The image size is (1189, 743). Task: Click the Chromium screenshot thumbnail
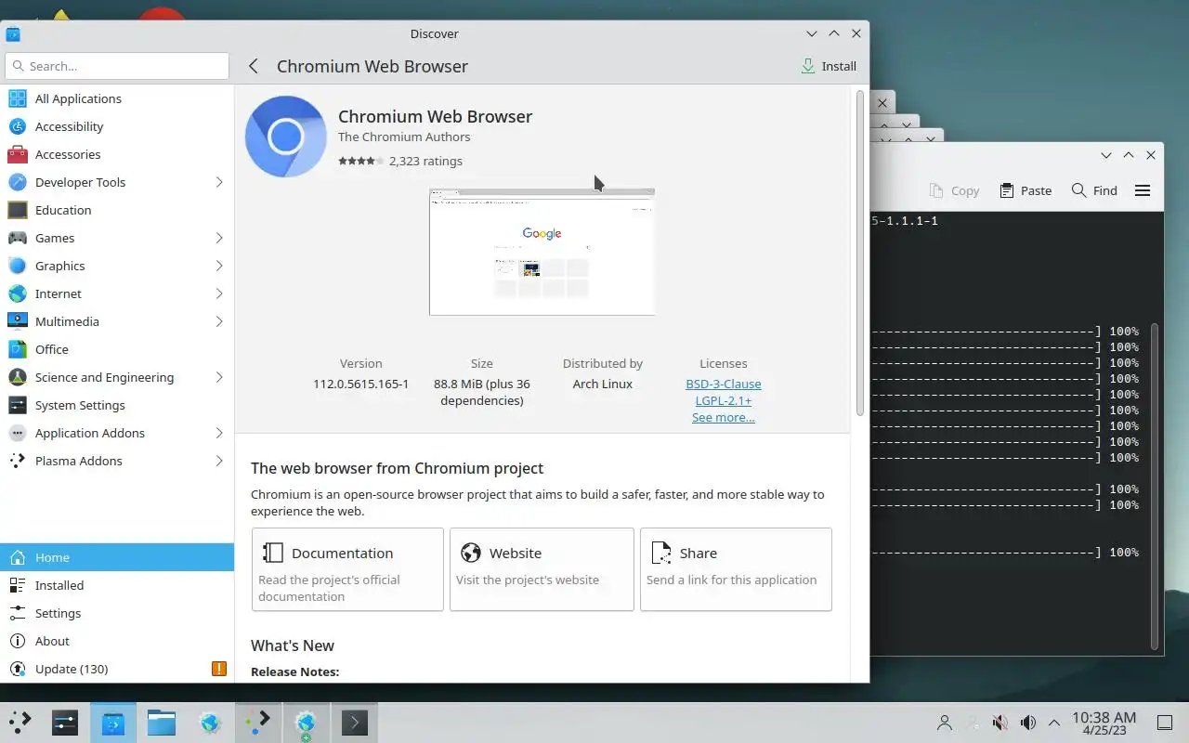[542, 252]
